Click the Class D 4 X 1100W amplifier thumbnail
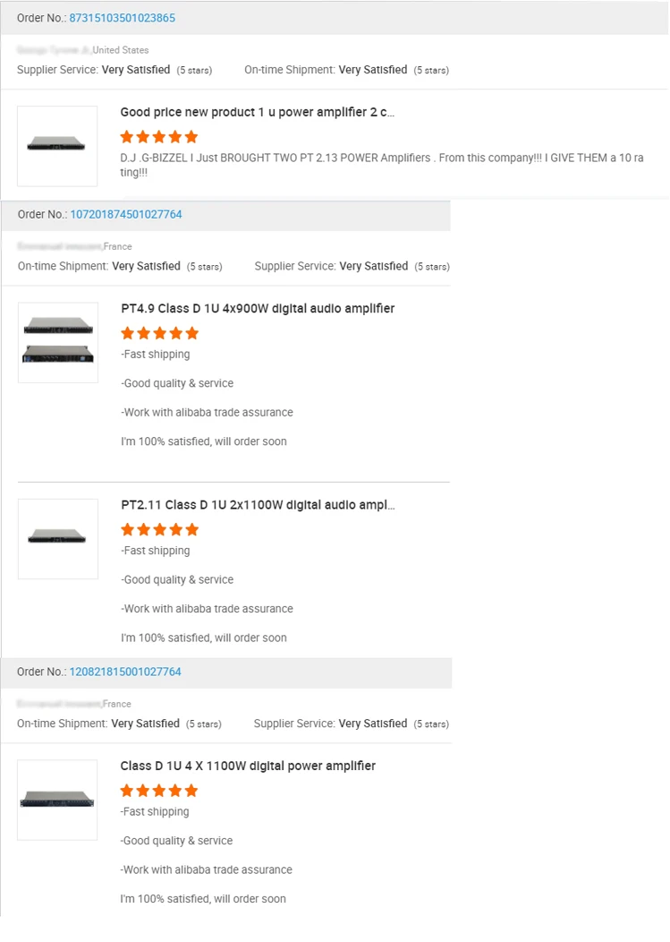Image resolution: width=670 pixels, height=942 pixels. coord(57,800)
